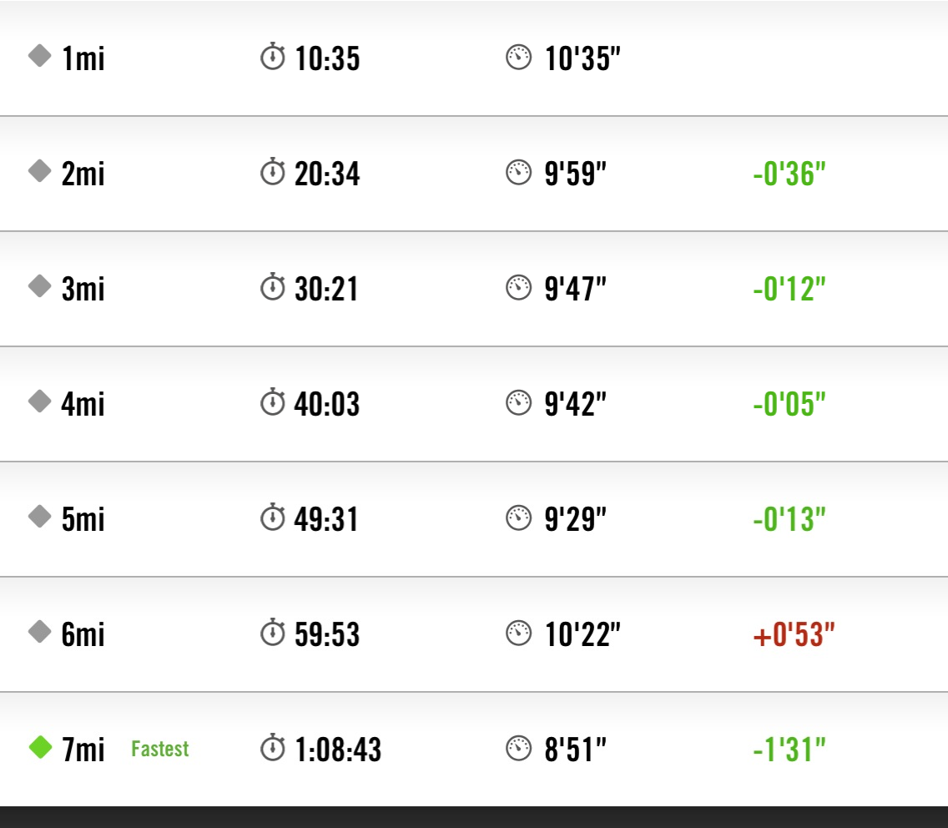Screen dimensions: 948x828
Task: Click the stopwatch icon beside 20:34
Action: coord(273,171)
